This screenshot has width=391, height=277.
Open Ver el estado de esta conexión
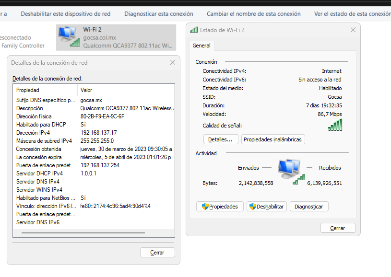tap(355, 14)
